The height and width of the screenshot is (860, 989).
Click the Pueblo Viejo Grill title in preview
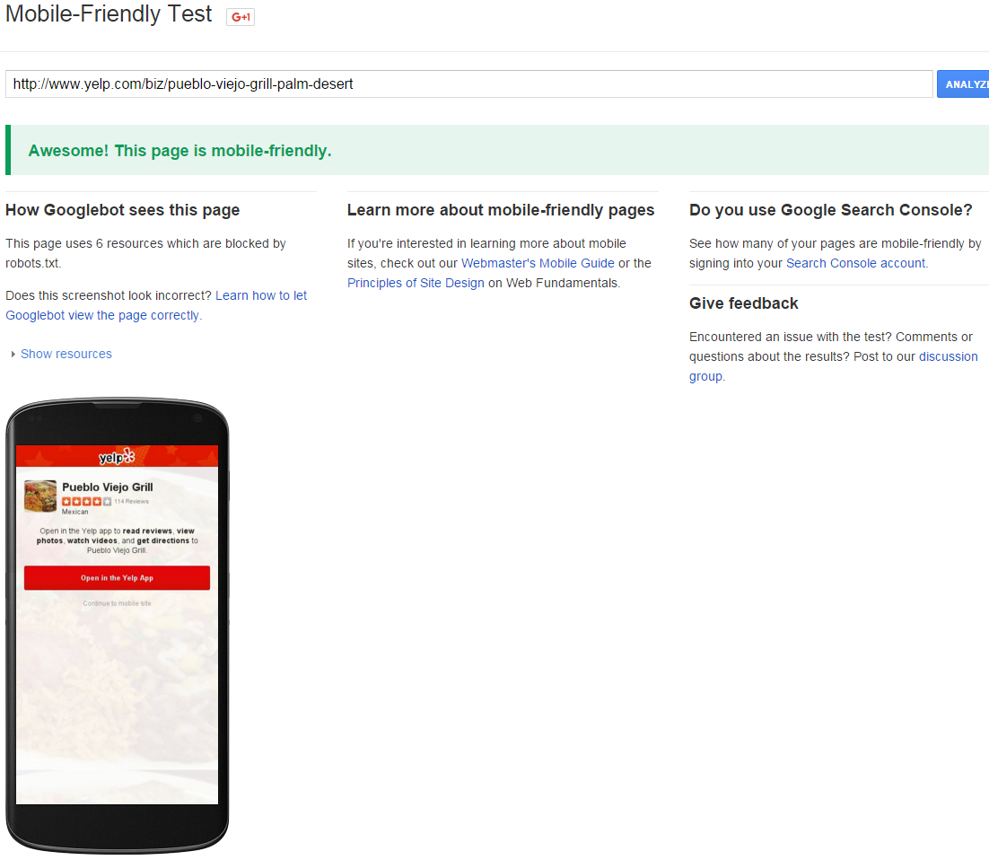[108, 487]
